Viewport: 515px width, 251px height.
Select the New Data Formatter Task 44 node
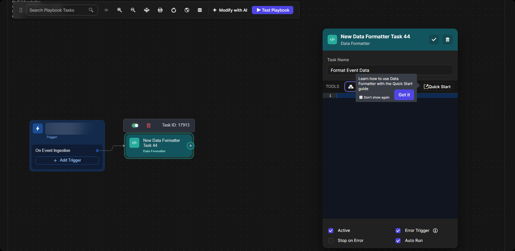click(x=159, y=146)
